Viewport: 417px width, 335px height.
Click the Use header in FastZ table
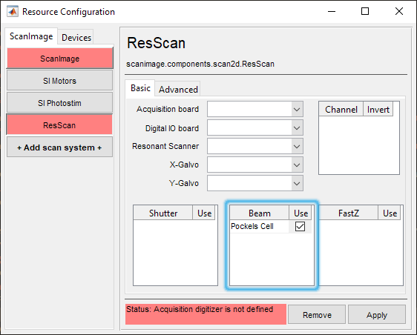[390, 213]
